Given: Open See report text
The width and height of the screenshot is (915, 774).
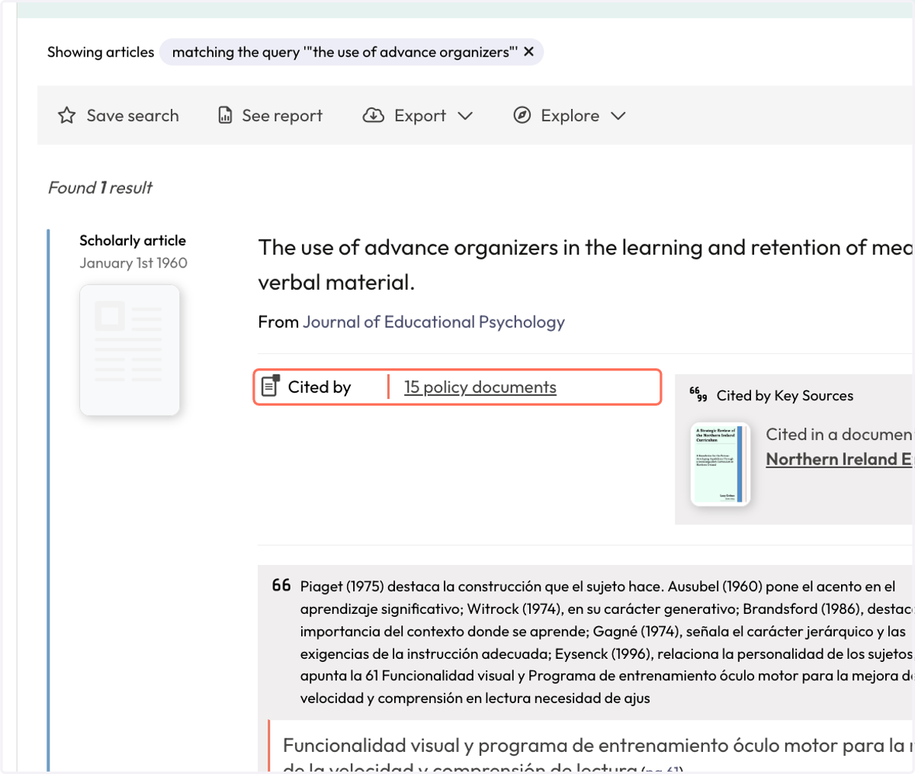Looking at the screenshot, I should (282, 115).
